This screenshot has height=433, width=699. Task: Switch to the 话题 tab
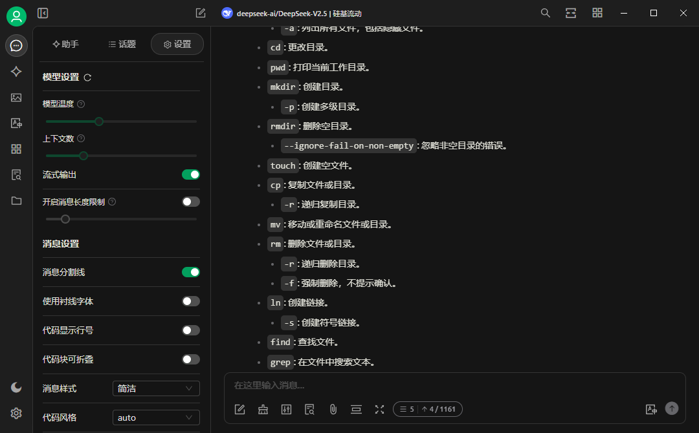[x=122, y=44]
